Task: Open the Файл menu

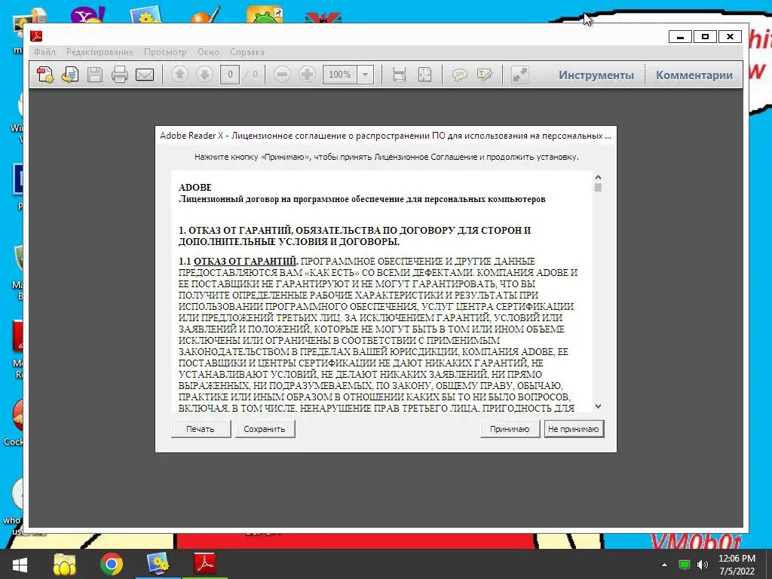Action: [x=44, y=52]
